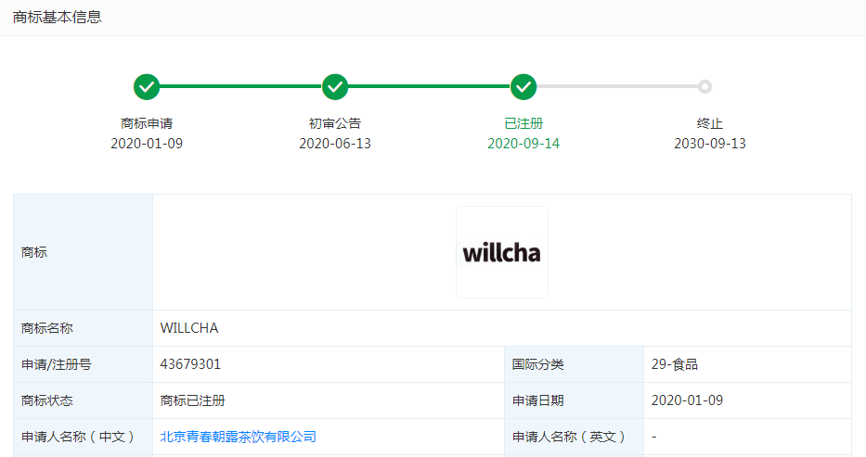
Task: Open applicant link 北京青春朝露茶饮有限公司
Action: pos(239,437)
